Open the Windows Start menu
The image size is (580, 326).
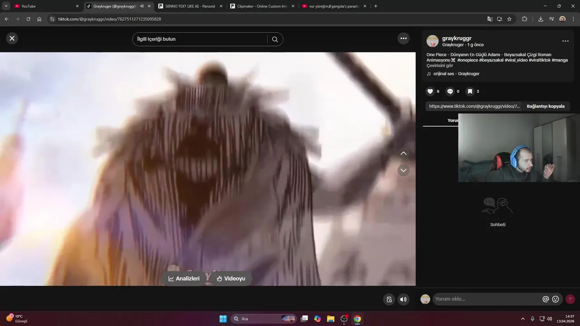tap(223, 319)
